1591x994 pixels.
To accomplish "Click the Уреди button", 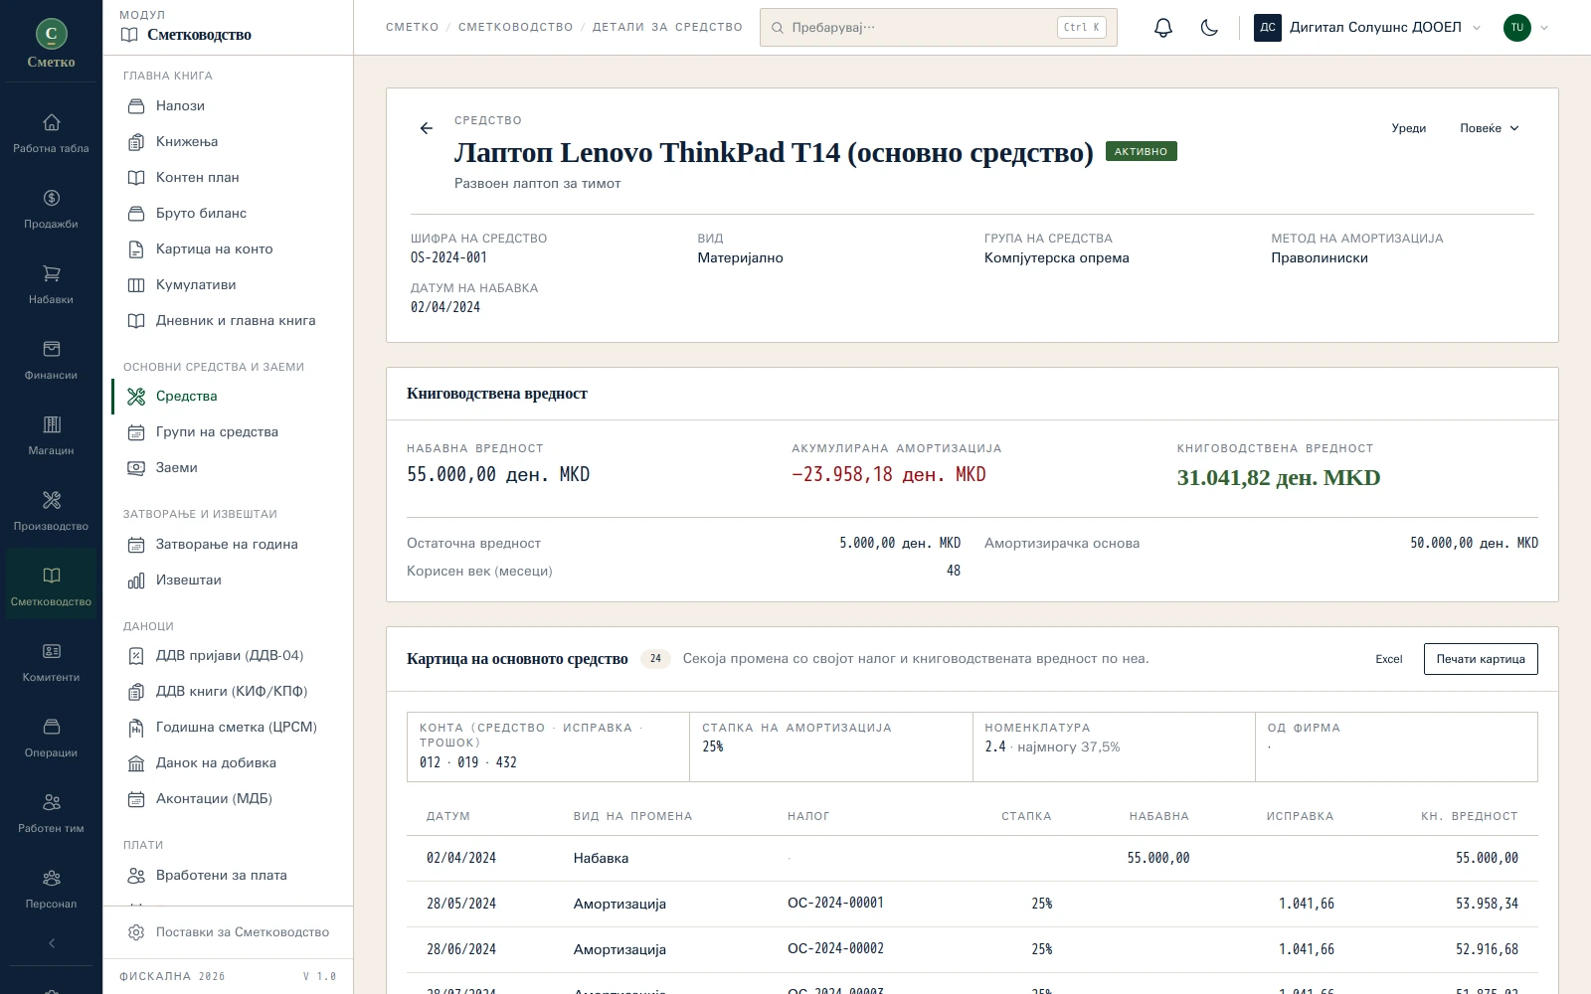I will (x=1408, y=128).
